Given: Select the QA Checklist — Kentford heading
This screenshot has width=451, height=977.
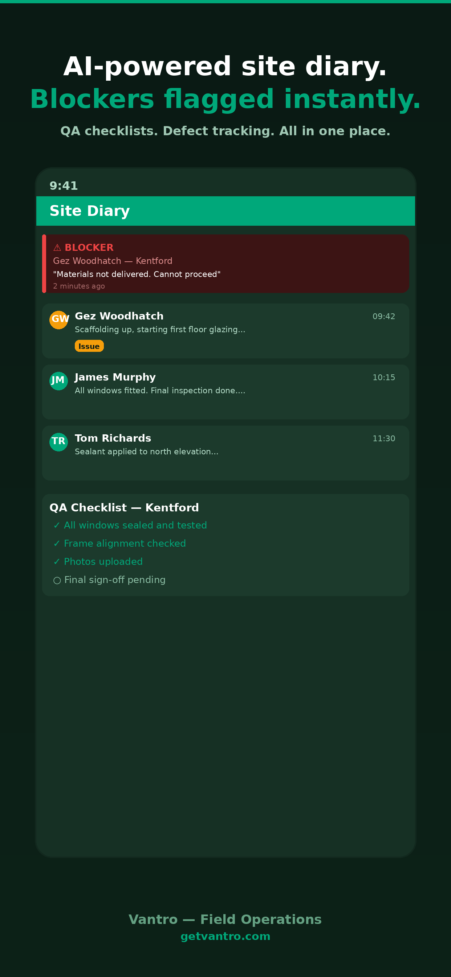Looking at the screenshot, I should 124,507.
